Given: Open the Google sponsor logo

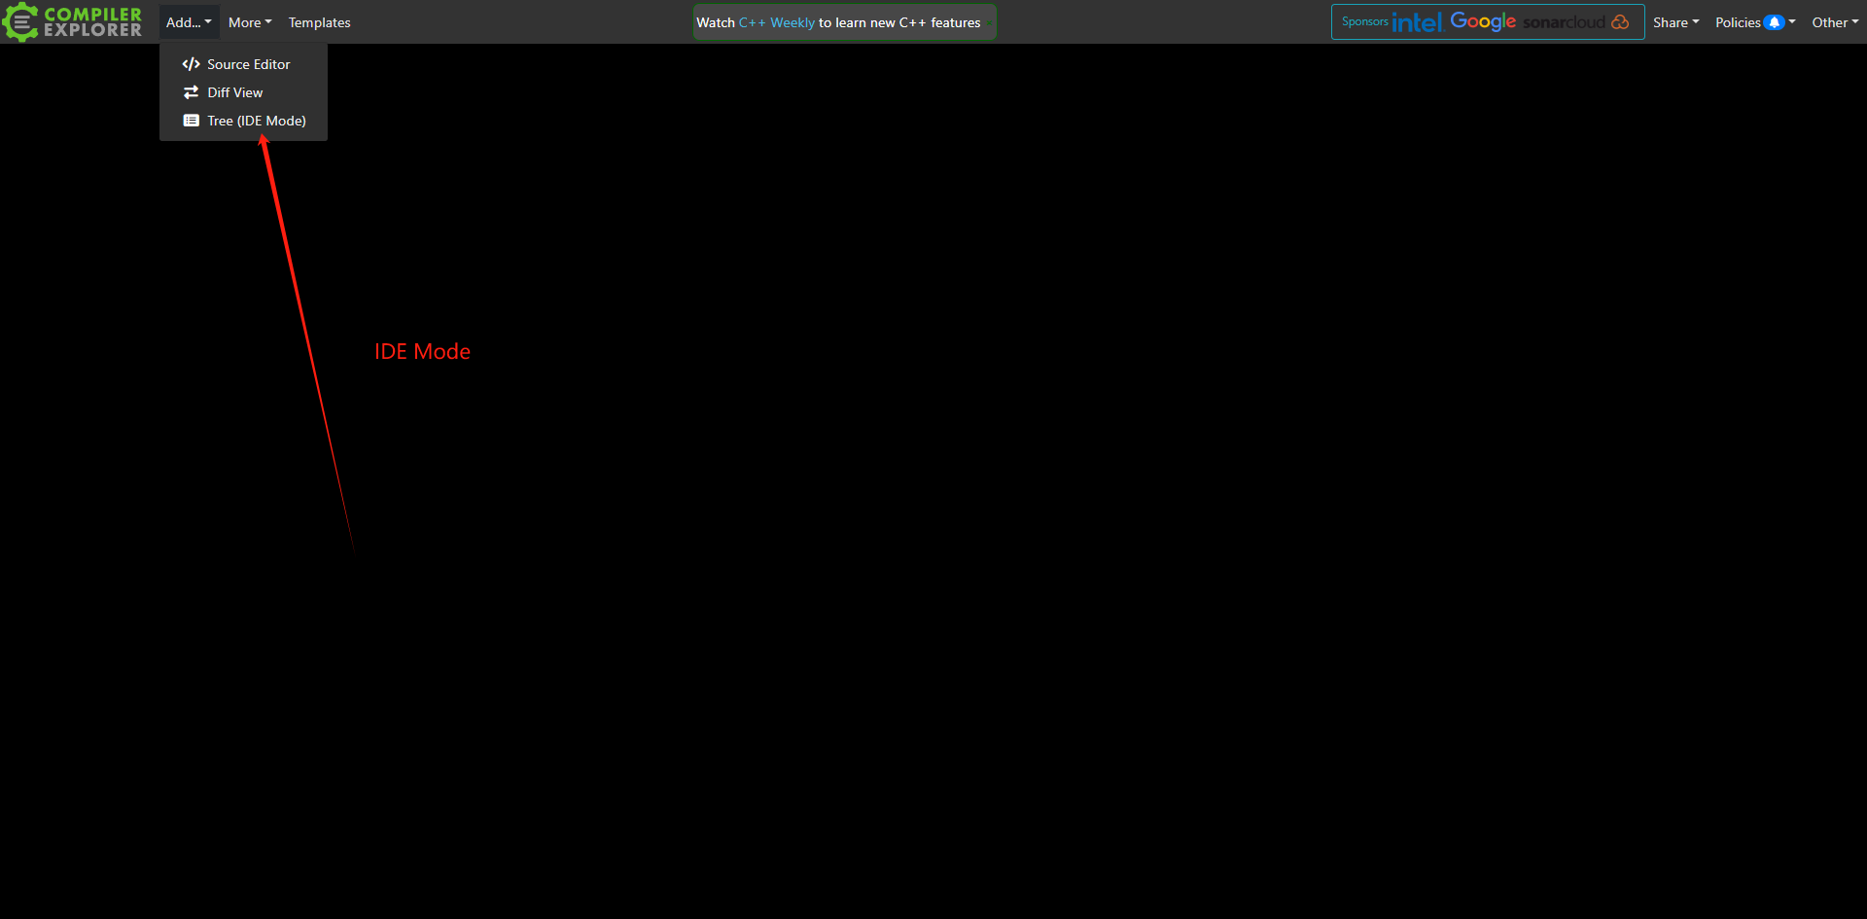Looking at the screenshot, I should [x=1482, y=21].
